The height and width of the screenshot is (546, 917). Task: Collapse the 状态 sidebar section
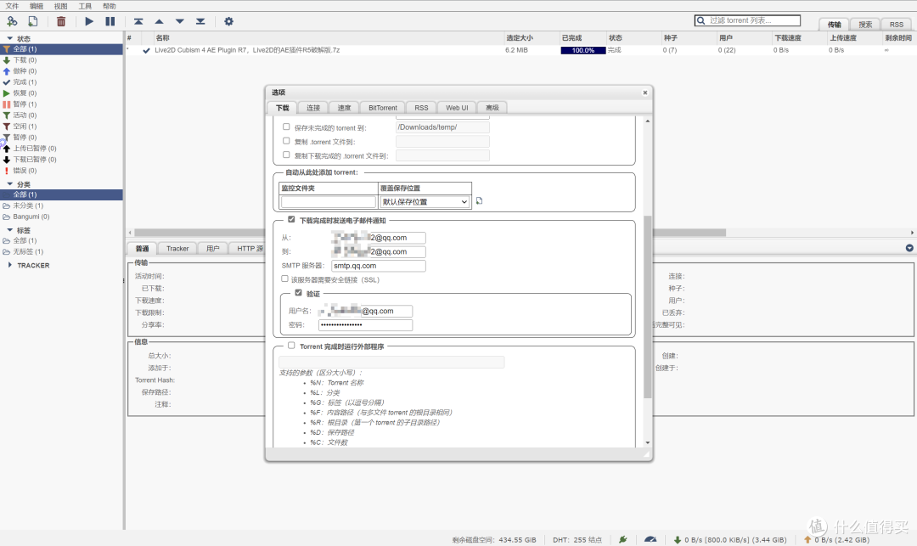click(x=10, y=38)
